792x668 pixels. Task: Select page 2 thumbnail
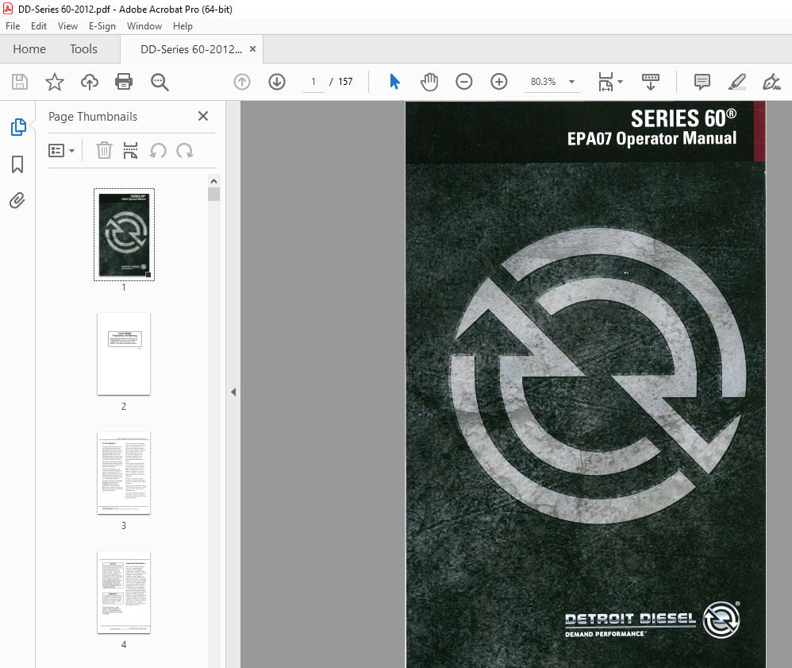124,354
